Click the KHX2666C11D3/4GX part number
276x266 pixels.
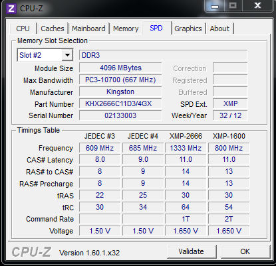[120, 103]
